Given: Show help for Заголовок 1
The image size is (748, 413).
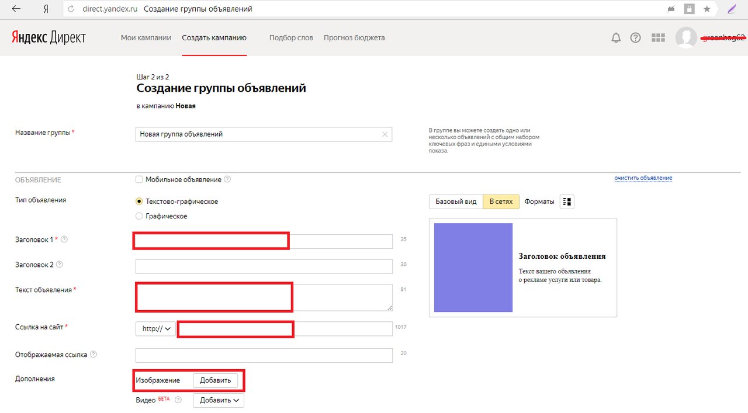Looking at the screenshot, I should tap(64, 240).
